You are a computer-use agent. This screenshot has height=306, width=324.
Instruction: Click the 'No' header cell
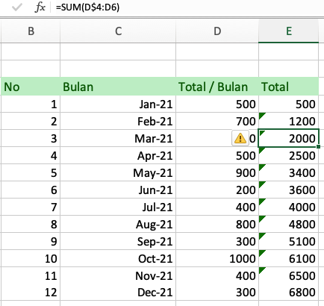(x=31, y=87)
